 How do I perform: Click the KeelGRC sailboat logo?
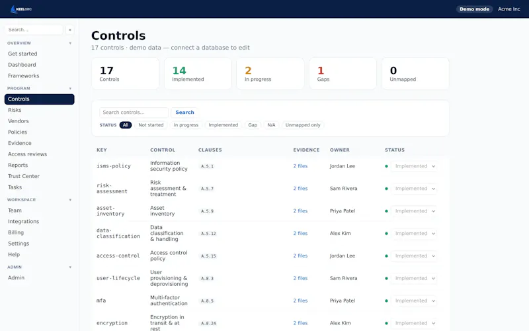[x=21, y=9]
